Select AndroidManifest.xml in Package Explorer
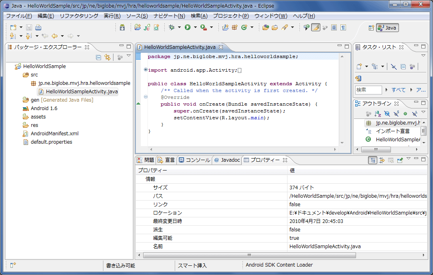Viewport: 433px width, 275px height. (51, 134)
